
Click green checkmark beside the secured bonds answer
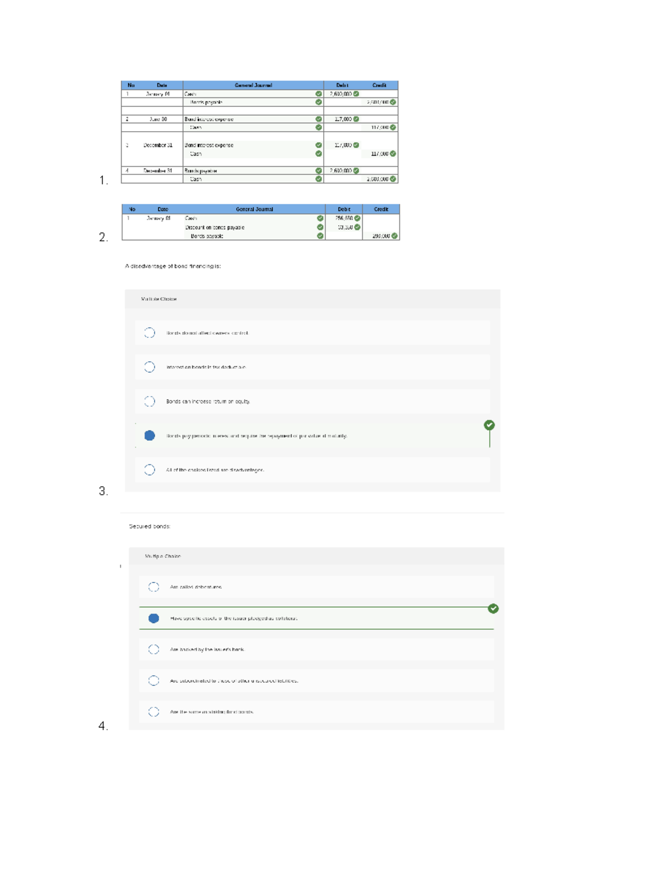coord(493,608)
